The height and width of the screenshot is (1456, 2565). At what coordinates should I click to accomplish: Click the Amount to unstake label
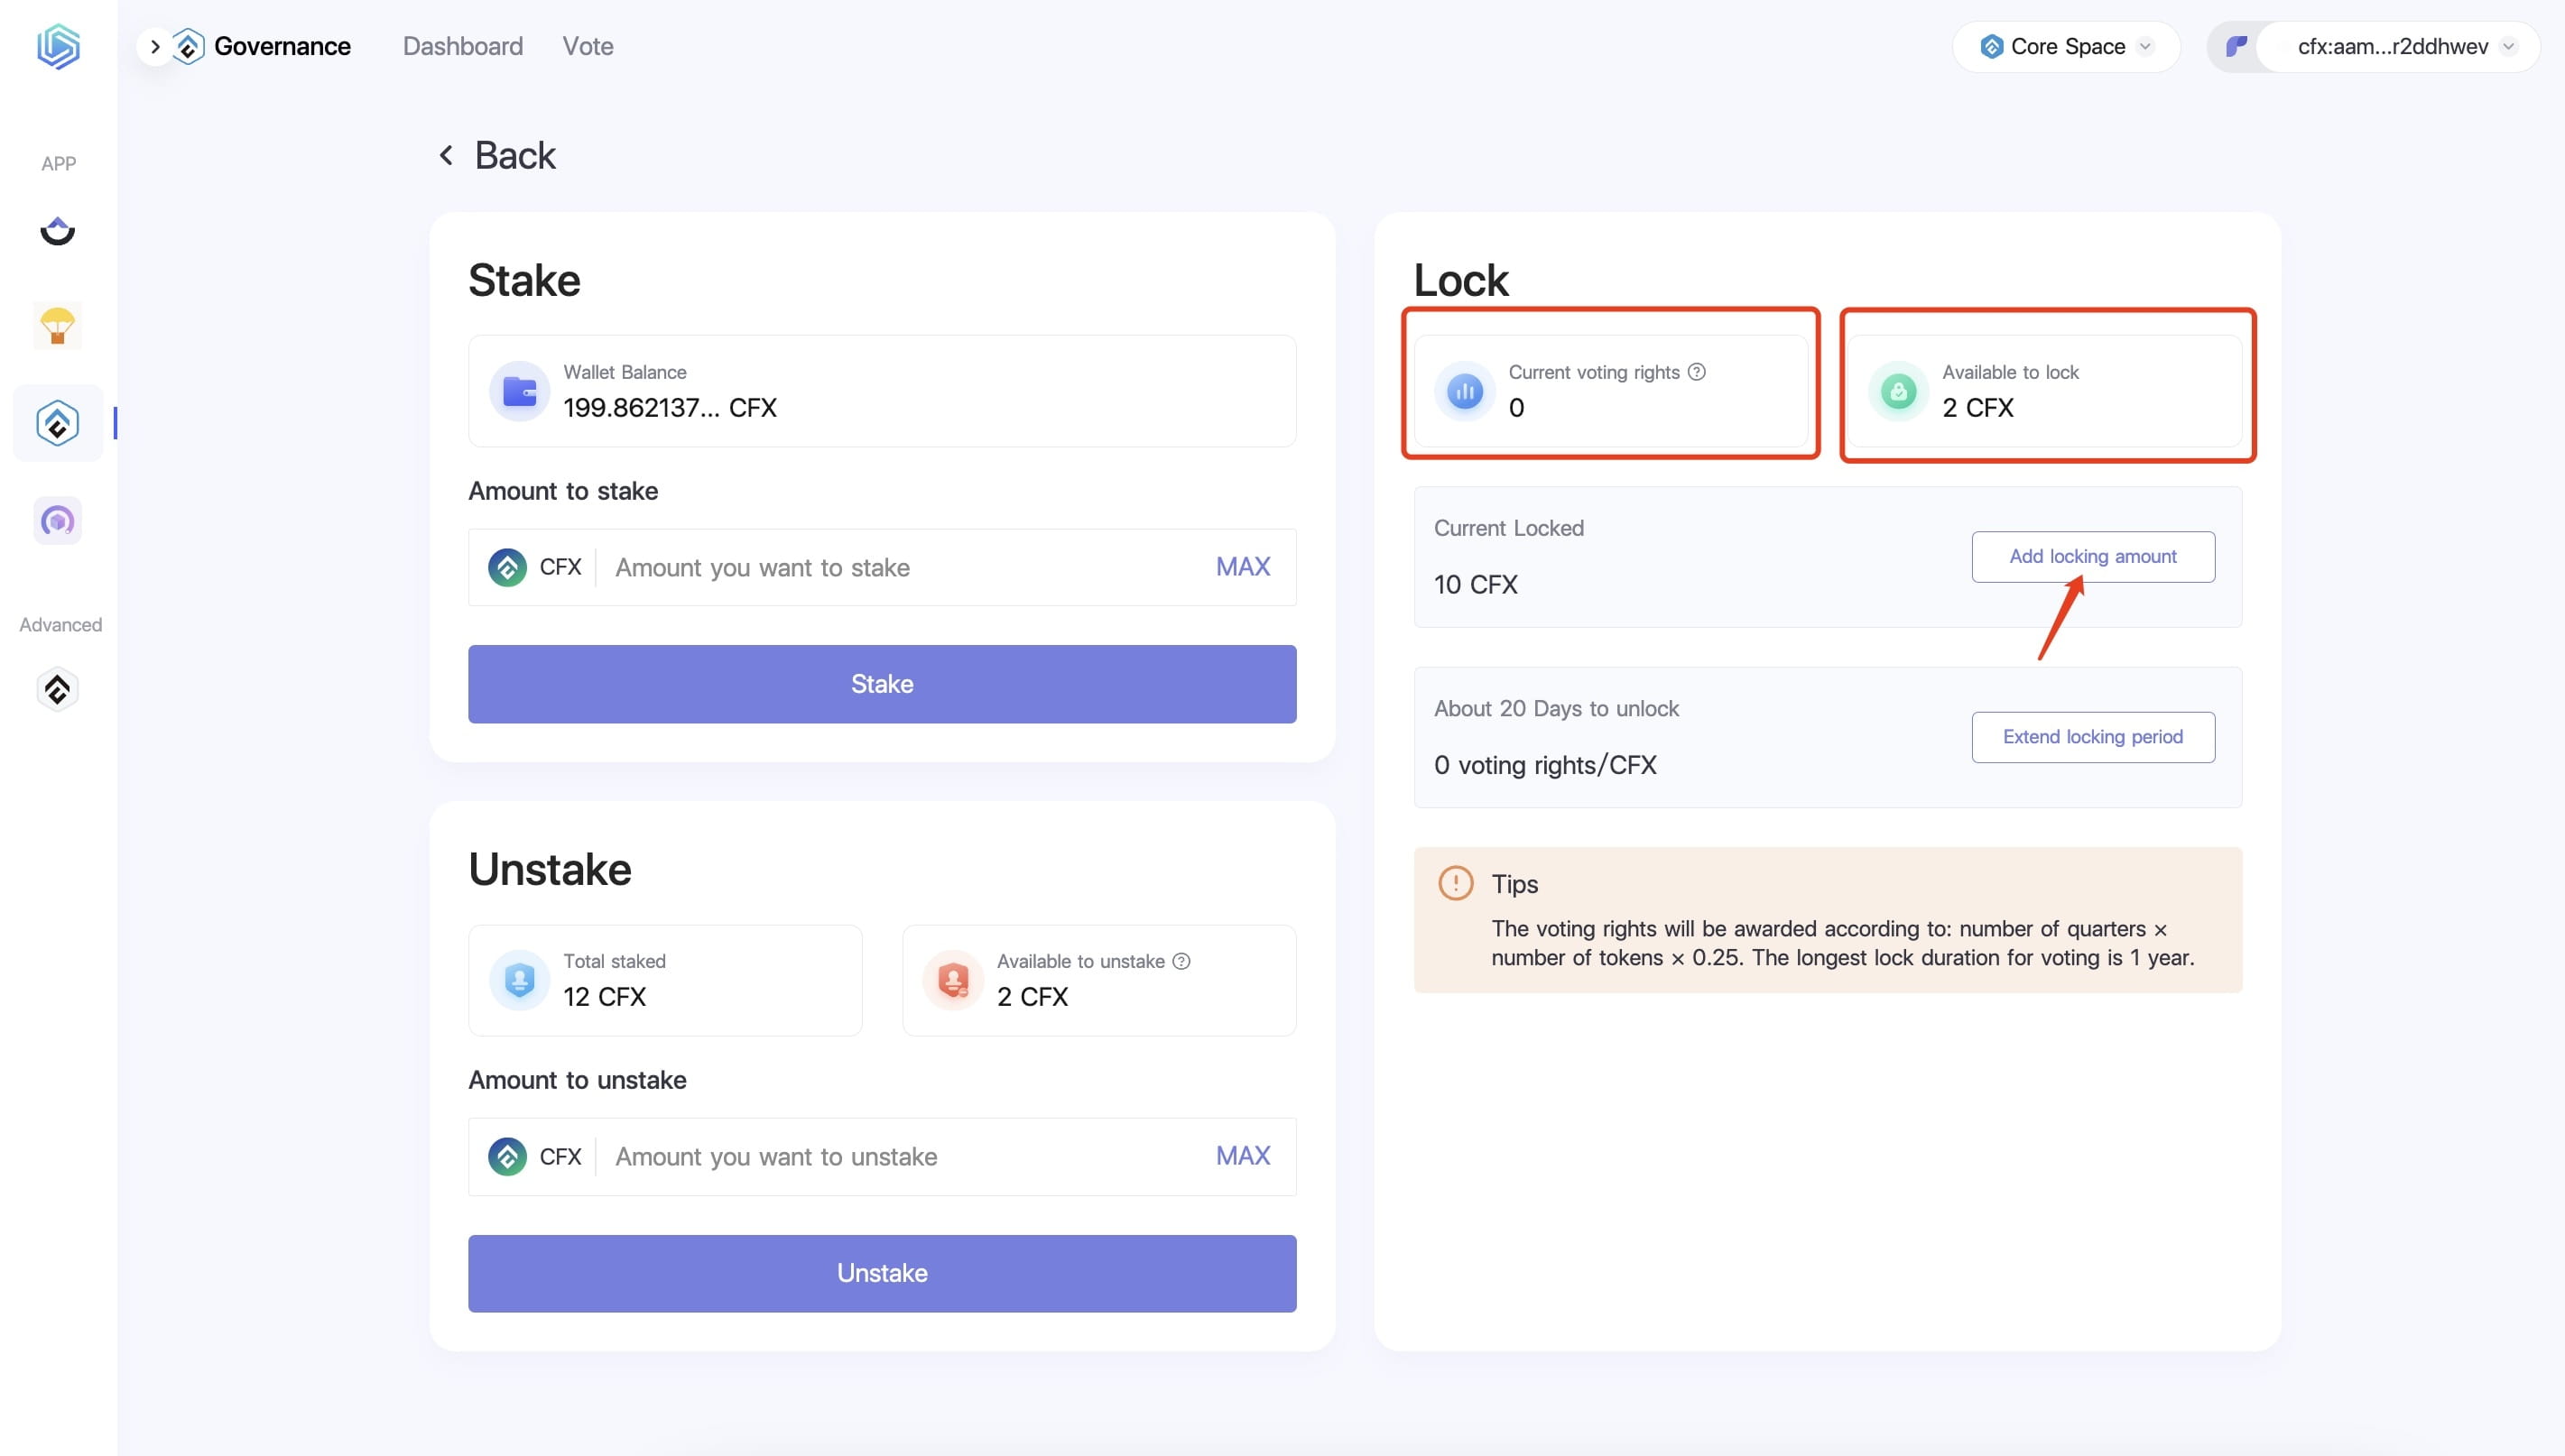click(578, 1080)
